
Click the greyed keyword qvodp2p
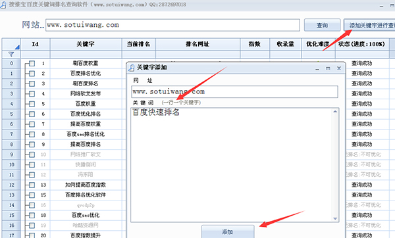pyautogui.click(x=86, y=205)
